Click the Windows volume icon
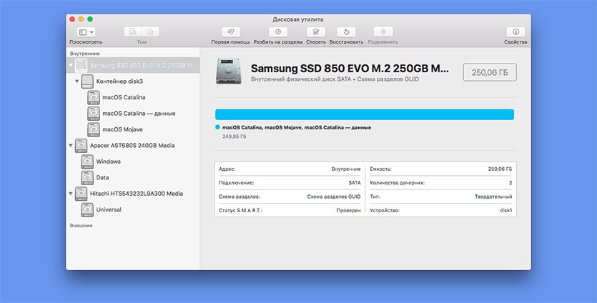597x303 pixels. [x=87, y=162]
